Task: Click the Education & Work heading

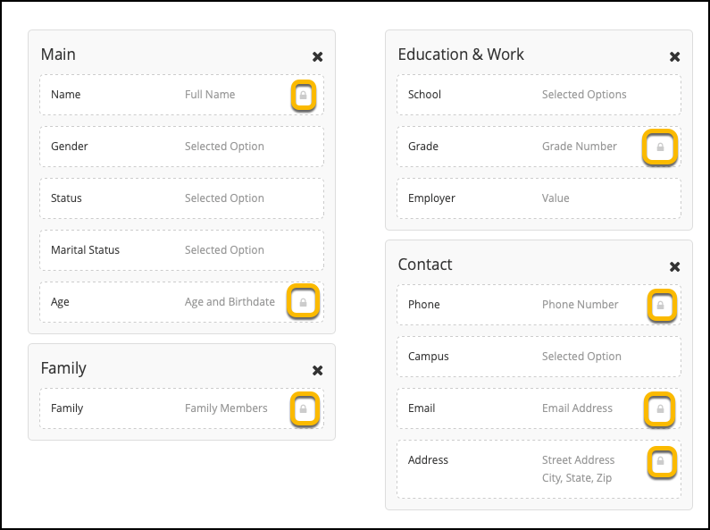Action: click(x=461, y=55)
